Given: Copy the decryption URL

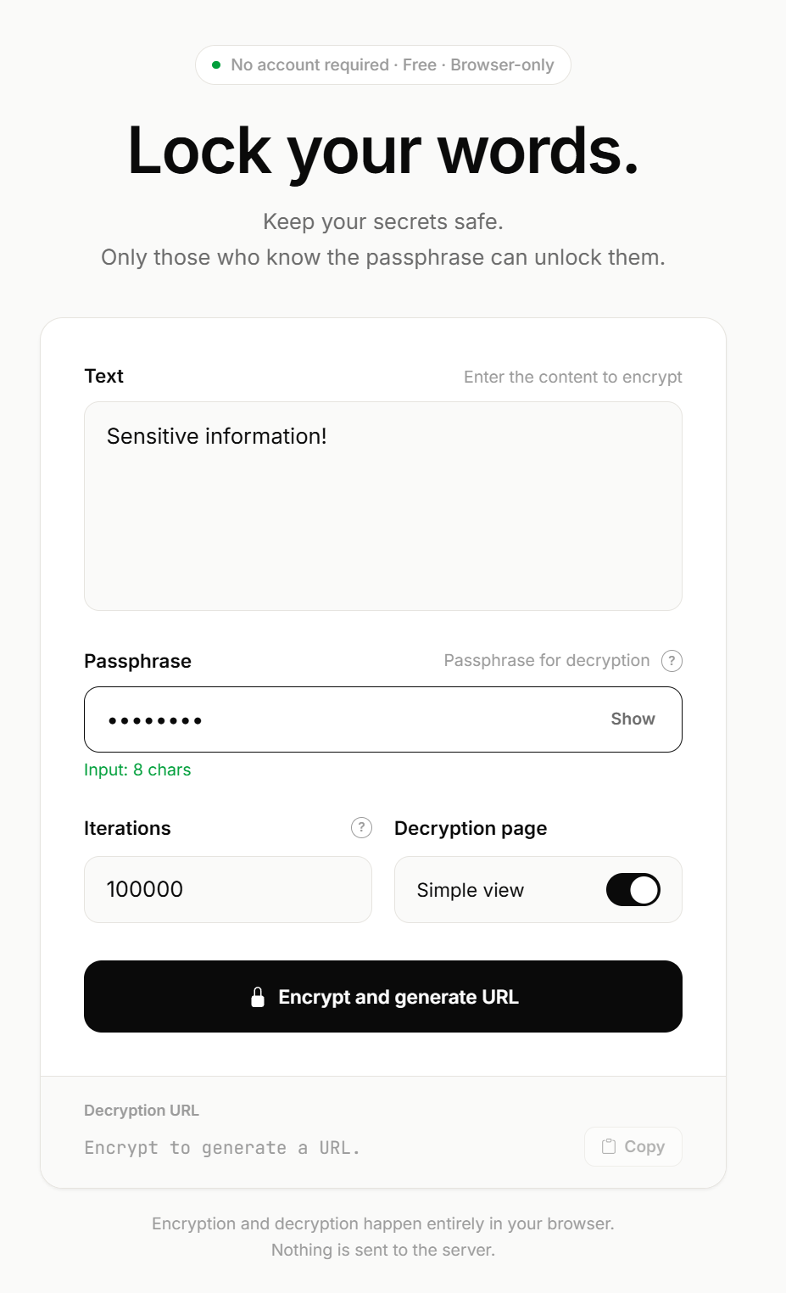Looking at the screenshot, I should pos(633,1146).
